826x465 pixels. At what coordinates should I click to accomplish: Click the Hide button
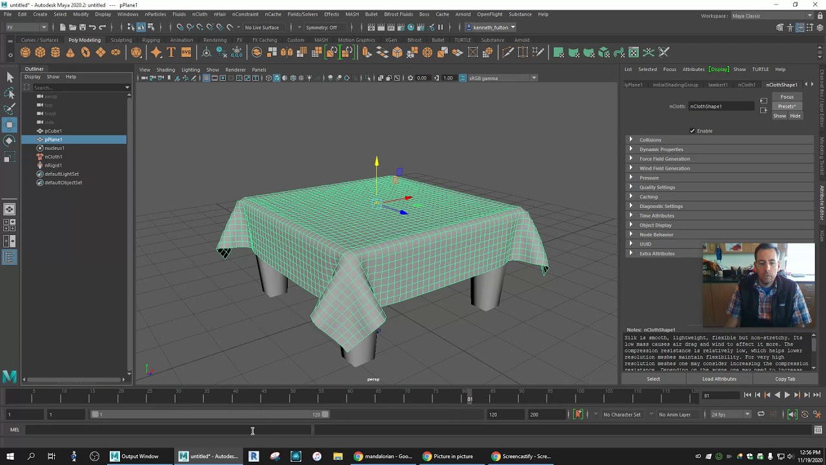(795, 116)
